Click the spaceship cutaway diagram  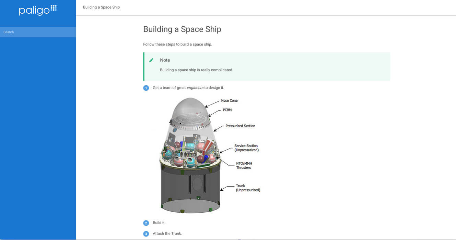point(190,154)
